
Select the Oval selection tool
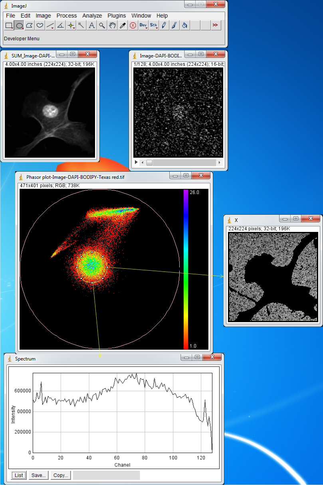19,26
